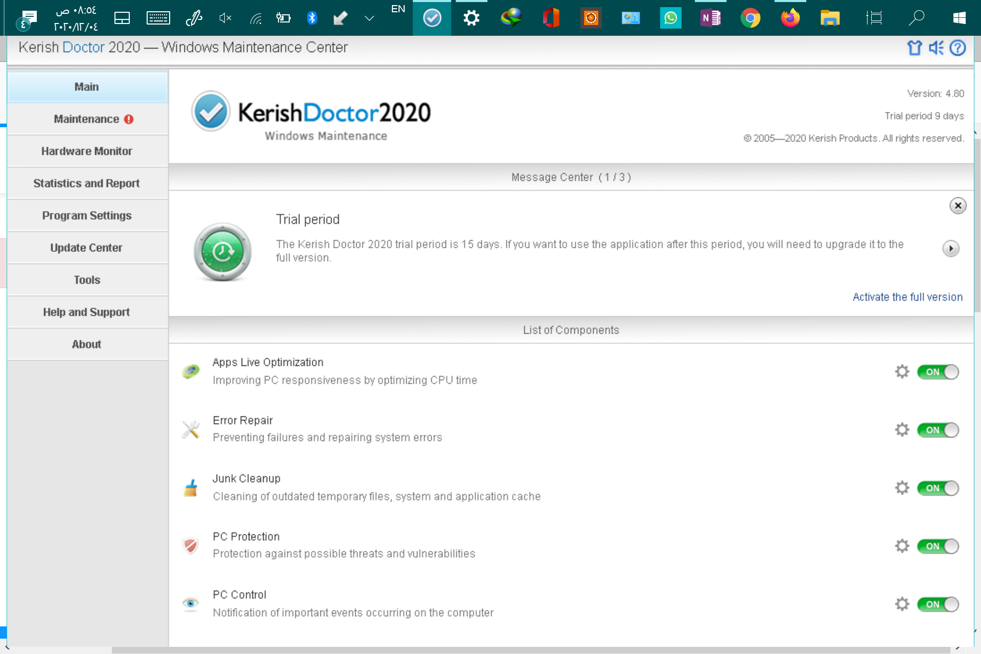Open Task View in the taskbar
The image size is (981, 654).
[x=874, y=18]
